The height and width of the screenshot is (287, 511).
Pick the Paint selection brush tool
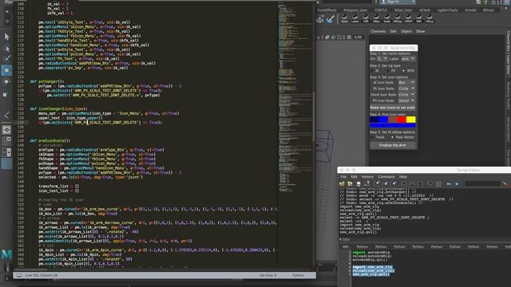[x=6, y=59]
